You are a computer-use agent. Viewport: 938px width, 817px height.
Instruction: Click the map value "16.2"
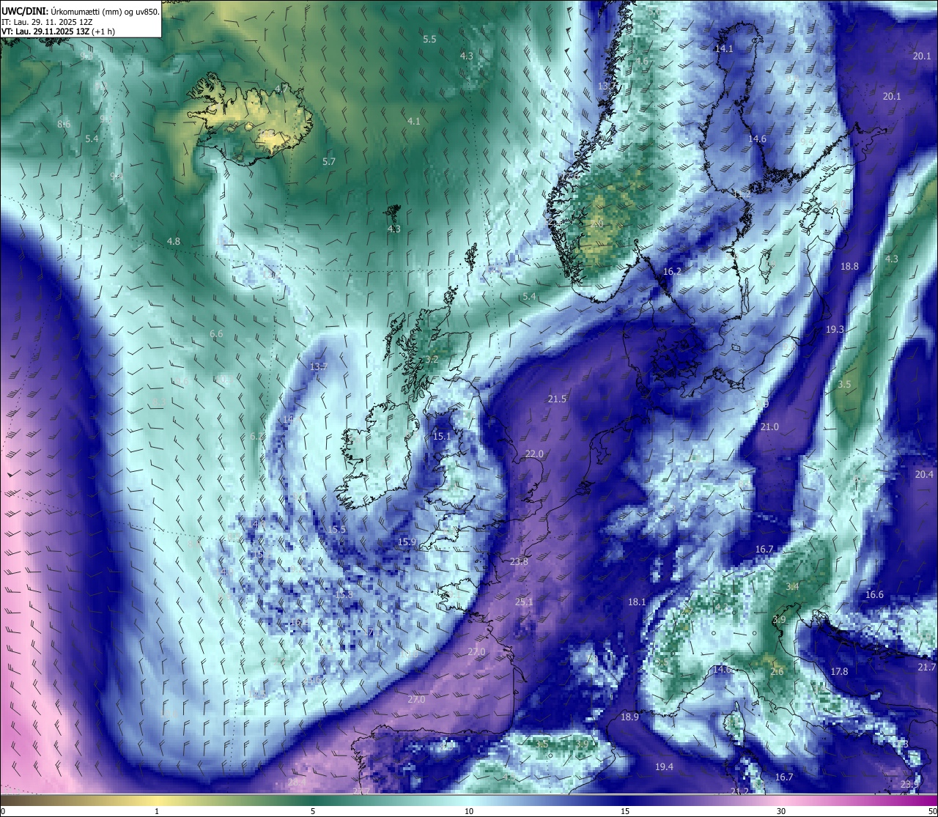coord(672,271)
